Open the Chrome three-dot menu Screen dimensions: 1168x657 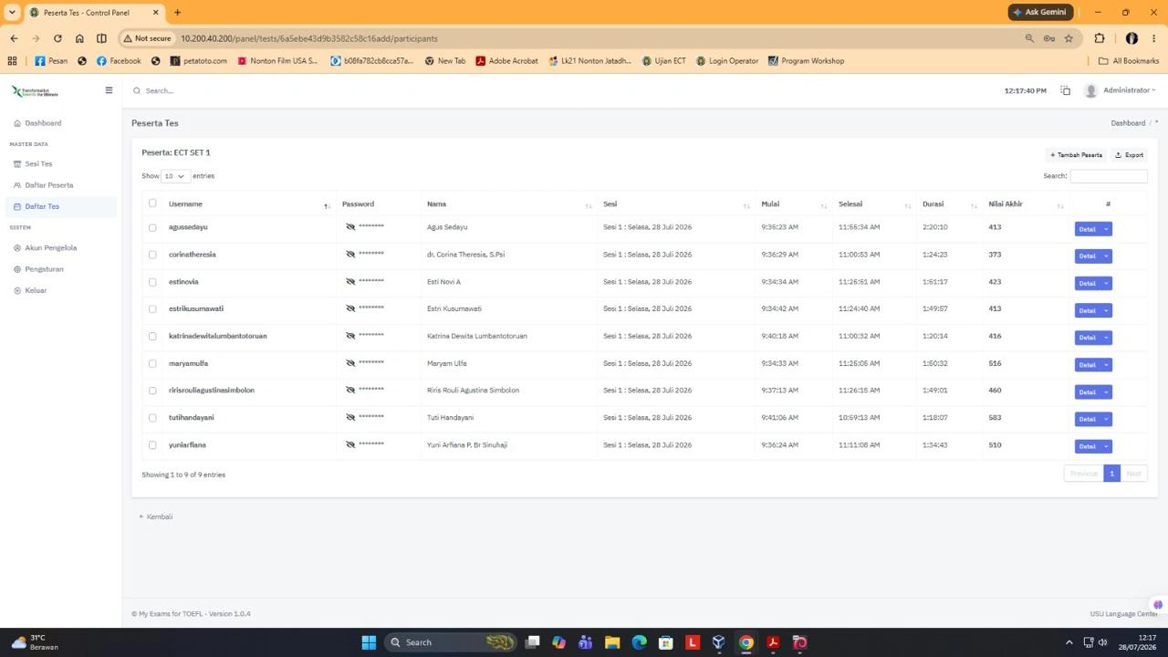coord(1154,38)
